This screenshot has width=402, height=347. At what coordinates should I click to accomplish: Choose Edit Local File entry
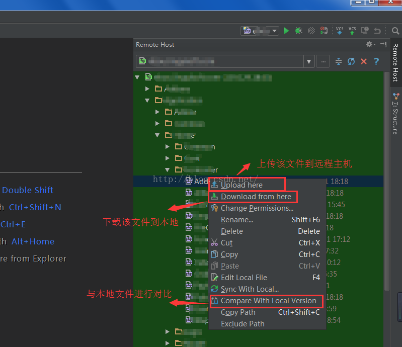267,278
